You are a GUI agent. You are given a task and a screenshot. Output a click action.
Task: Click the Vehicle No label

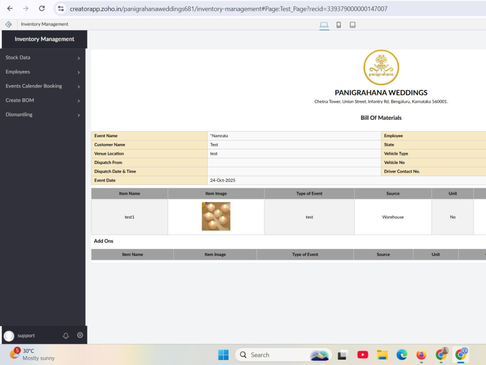coord(394,163)
